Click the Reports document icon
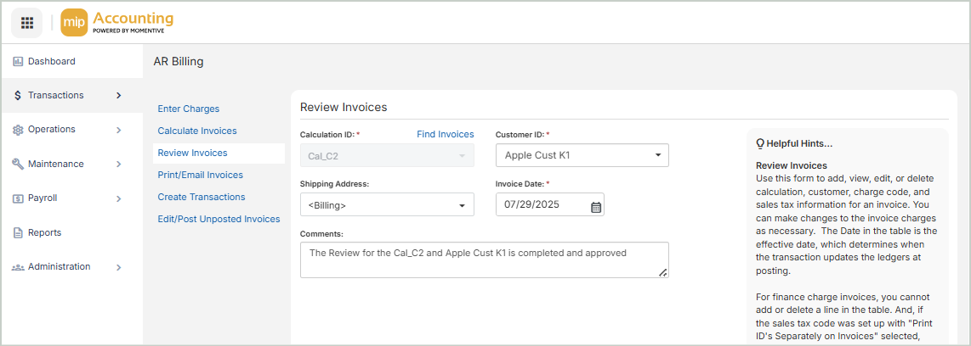The width and height of the screenshot is (971, 346). pyautogui.click(x=18, y=233)
